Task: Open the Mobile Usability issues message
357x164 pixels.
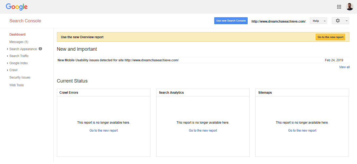Action: (x=118, y=60)
